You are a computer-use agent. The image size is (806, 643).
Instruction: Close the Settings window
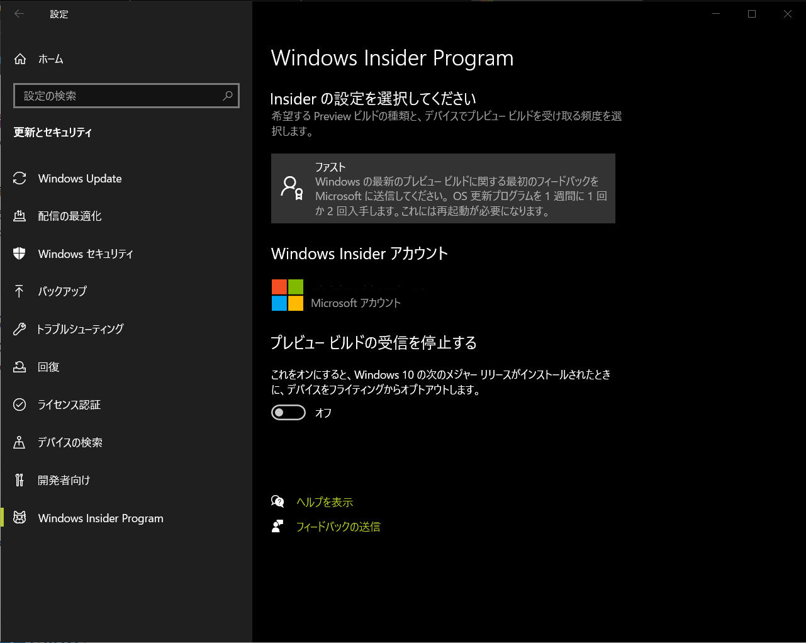tap(788, 14)
